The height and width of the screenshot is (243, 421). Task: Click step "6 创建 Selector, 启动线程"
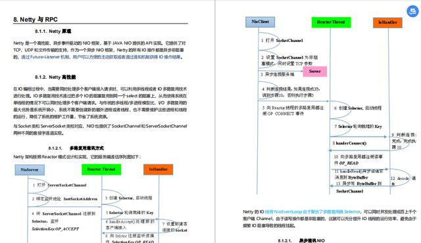[358, 108]
